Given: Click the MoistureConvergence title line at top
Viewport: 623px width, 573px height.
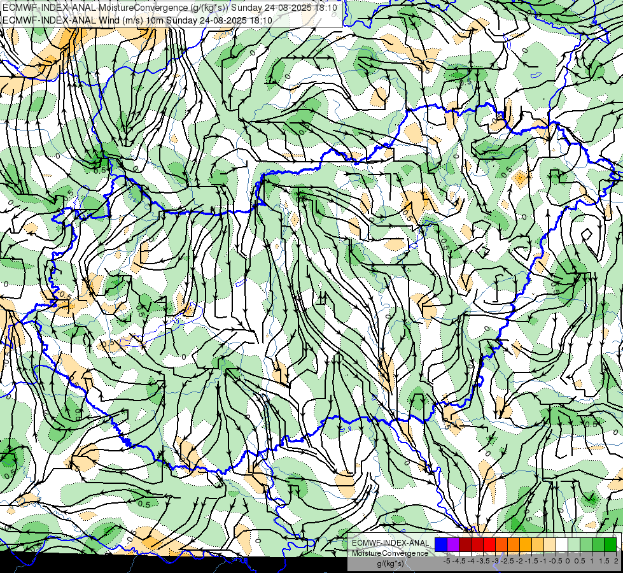Looking at the screenshot, I should click(x=170, y=8).
